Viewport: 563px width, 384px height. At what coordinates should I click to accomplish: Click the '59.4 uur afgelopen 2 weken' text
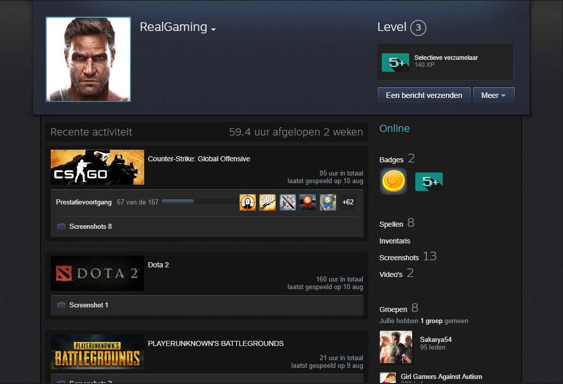click(x=296, y=132)
